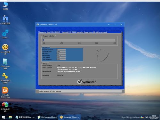This screenshot has width=160, height=120.
Task: Click the Speed (MB/min) value field
Action: pos(61,52)
